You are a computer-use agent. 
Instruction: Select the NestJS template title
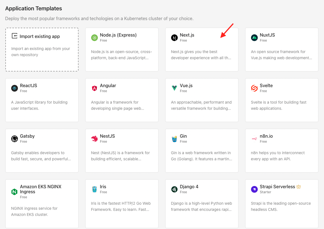click(x=107, y=136)
